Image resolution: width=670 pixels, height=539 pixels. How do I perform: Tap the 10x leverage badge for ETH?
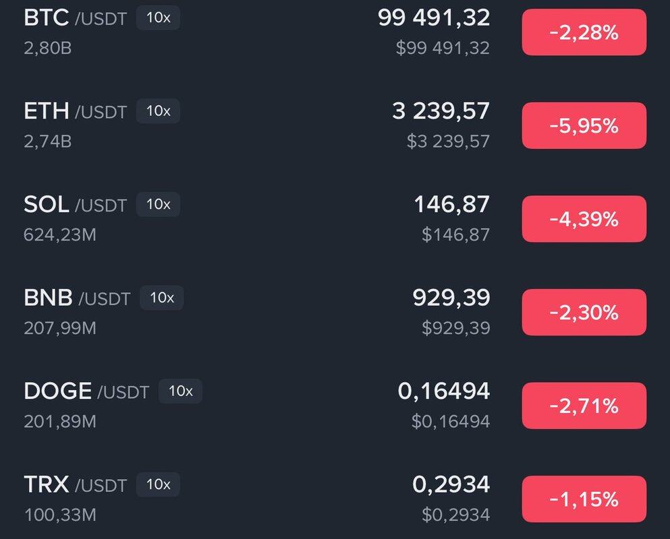click(x=159, y=111)
